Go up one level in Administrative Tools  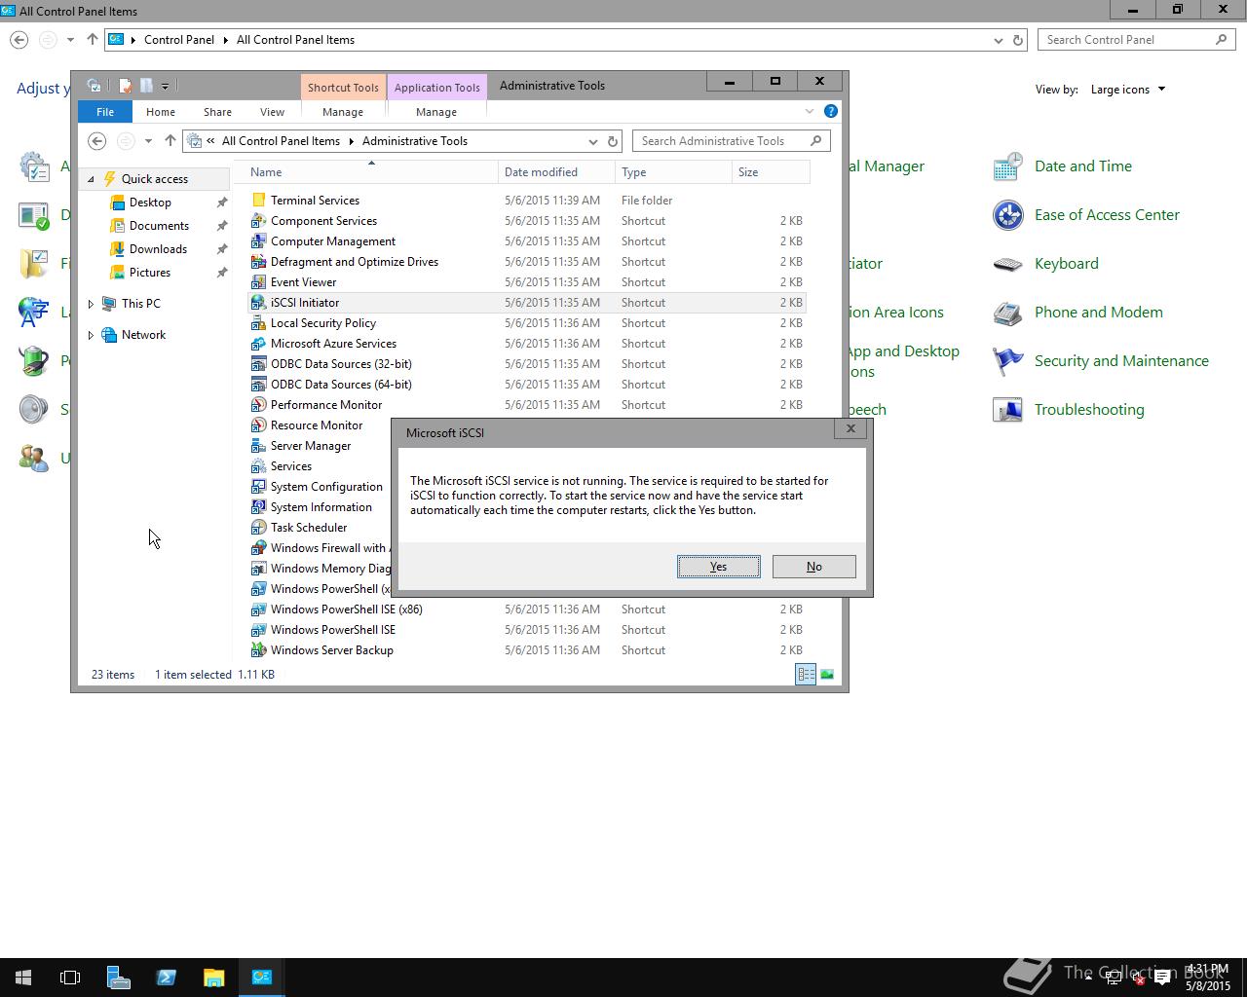170,141
